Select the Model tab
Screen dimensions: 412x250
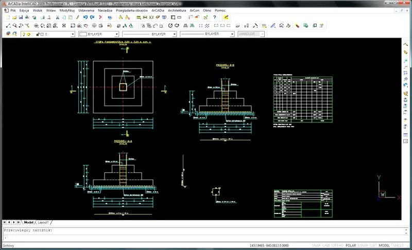(29, 222)
